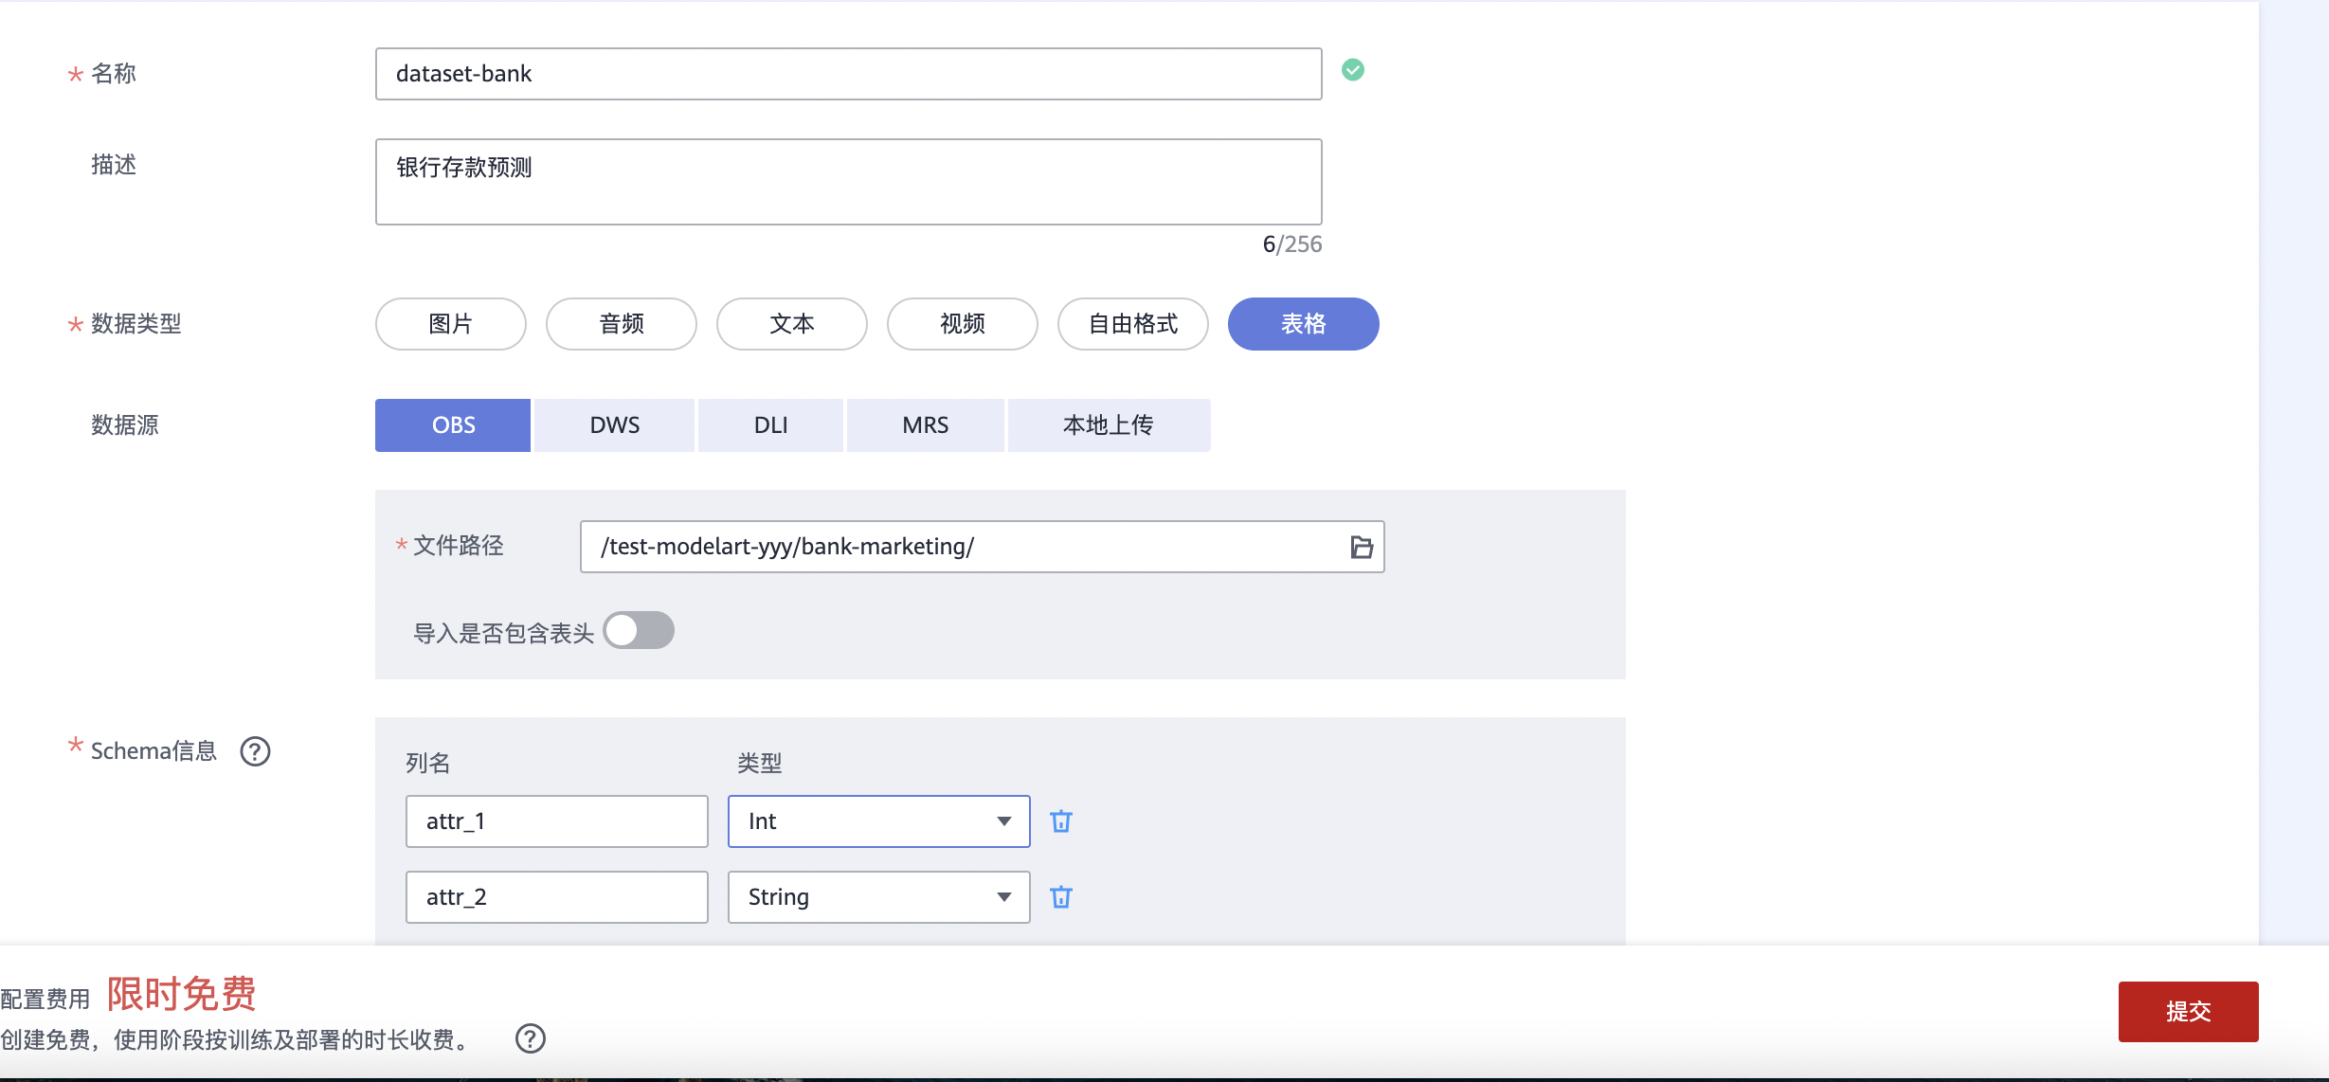Choose 自由格式 data type
Image resolution: width=2329 pixels, height=1082 pixels.
1132,324
